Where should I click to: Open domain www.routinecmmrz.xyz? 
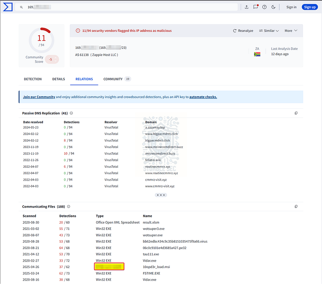coord(161,173)
